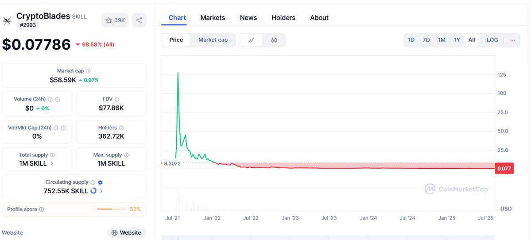Select the 7D time range

[x=426, y=40]
